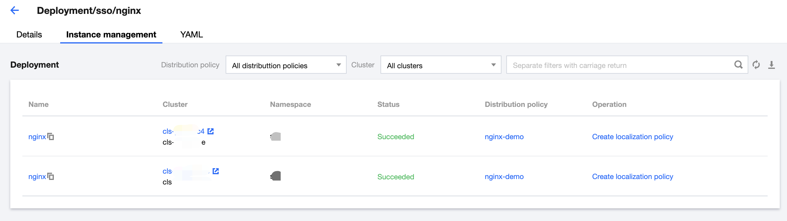Open the first nginx instance link

point(37,137)
